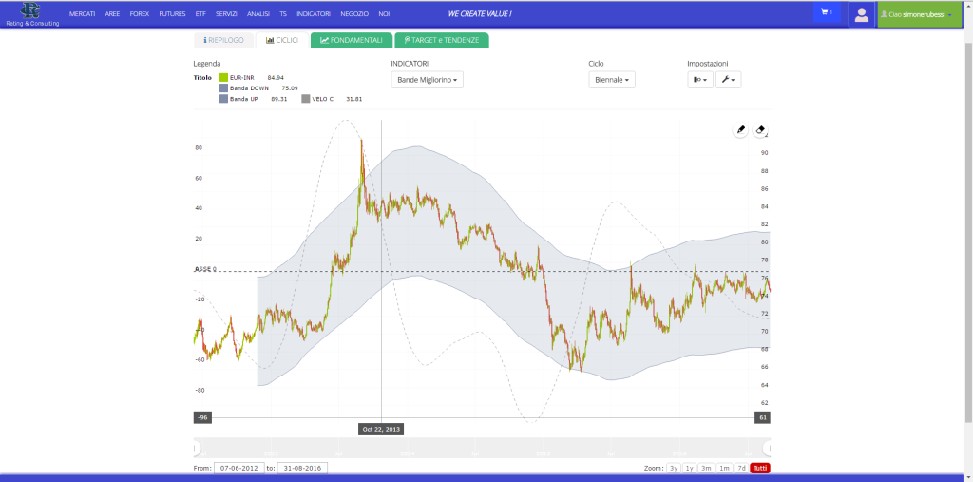Image resolution: width=973 pixels, height=482 pixels.
Task: Toggle VELO C legend series
Action: [306, 98]
